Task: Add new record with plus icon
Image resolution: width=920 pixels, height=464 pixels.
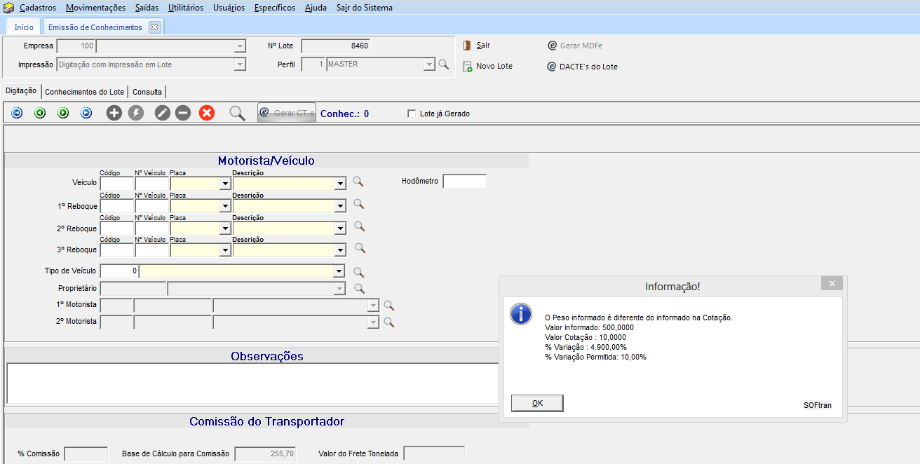Action: (x=114, y=113)
